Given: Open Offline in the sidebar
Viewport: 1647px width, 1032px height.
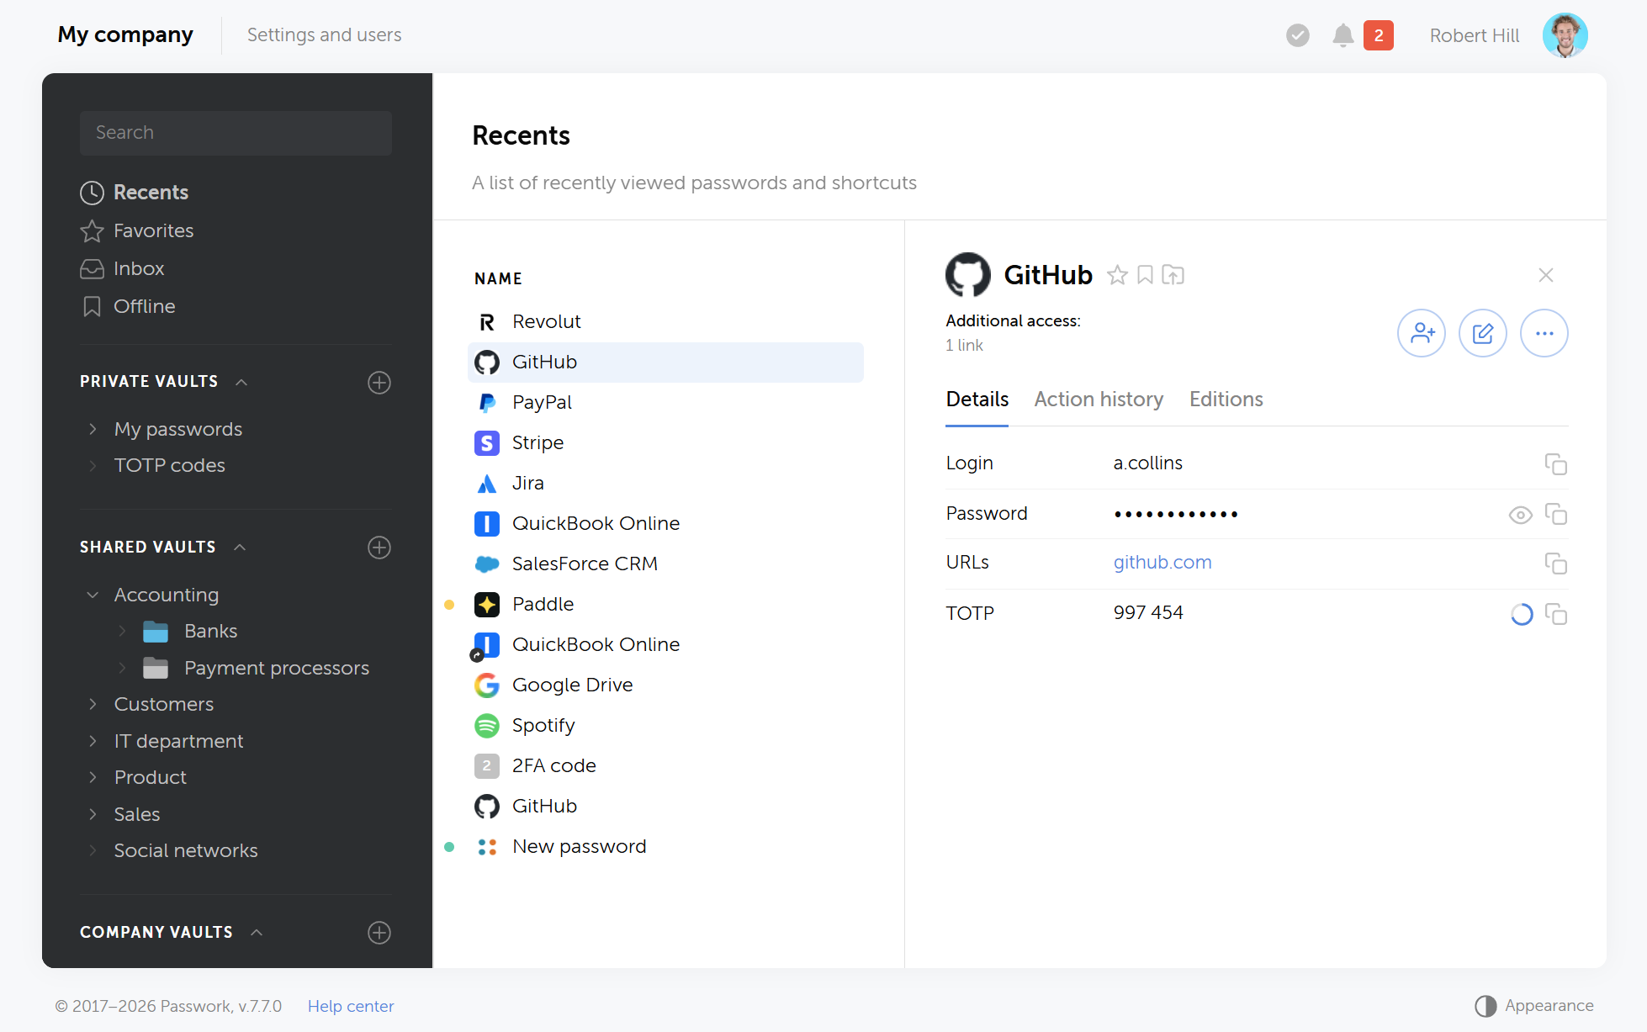Looking at the screenshot, I should coord(128,306).
